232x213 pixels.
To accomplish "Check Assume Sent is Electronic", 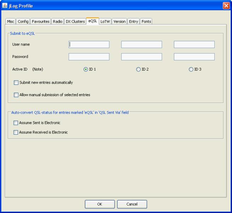I will tap(16, 123).
